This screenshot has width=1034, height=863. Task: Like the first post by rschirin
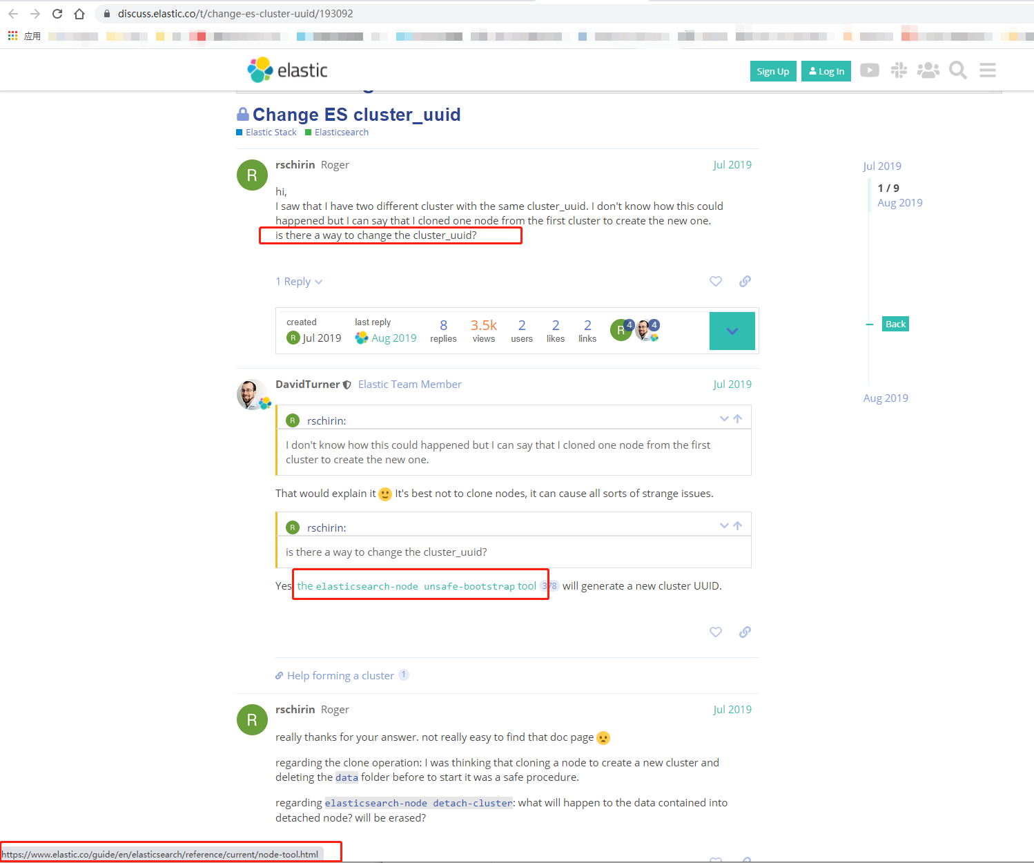click(x=716, y=281)
